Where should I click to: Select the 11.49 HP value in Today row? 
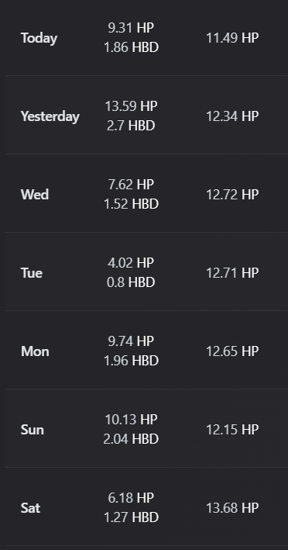pyautogui.click(x=232, y=38)
